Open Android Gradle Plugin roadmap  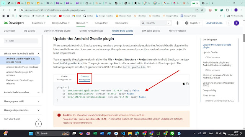point(22,67)
